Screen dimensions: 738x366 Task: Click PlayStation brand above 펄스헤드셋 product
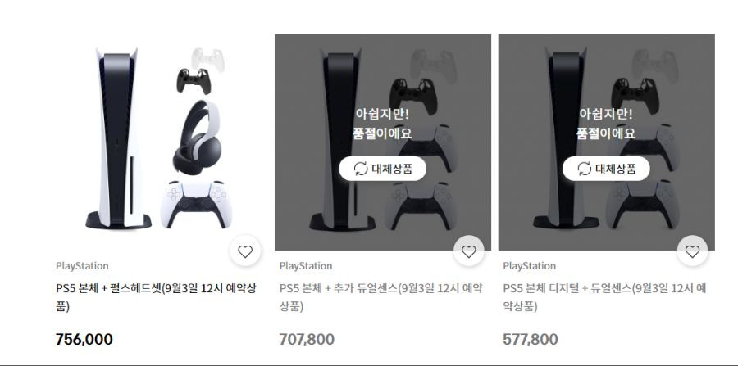(82, 266)
